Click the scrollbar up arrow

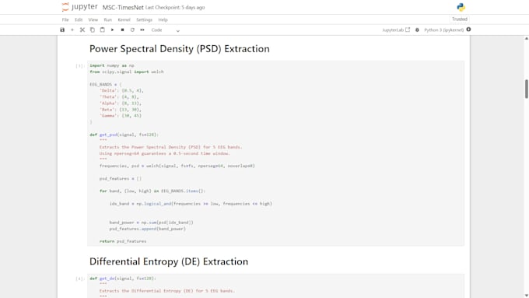(x=527, y=38)
